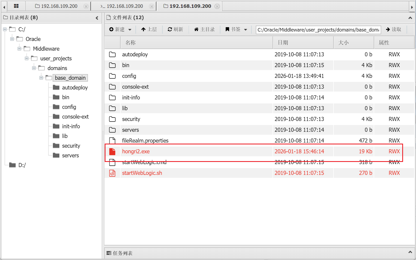The width and height of the screenshot is (416, 260).
Task: Collapse the domains tree node
Action: pyautogui.click(x=34, y=68)
